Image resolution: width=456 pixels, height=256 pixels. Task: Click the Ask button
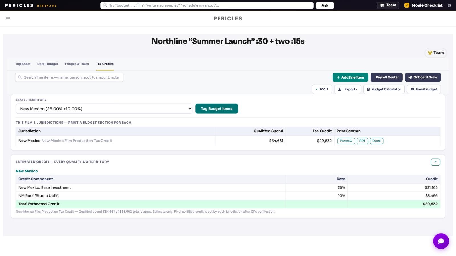click(325, 5)
